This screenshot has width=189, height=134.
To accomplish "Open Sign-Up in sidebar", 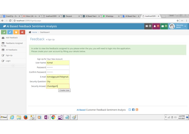I will tap(13, 55).
